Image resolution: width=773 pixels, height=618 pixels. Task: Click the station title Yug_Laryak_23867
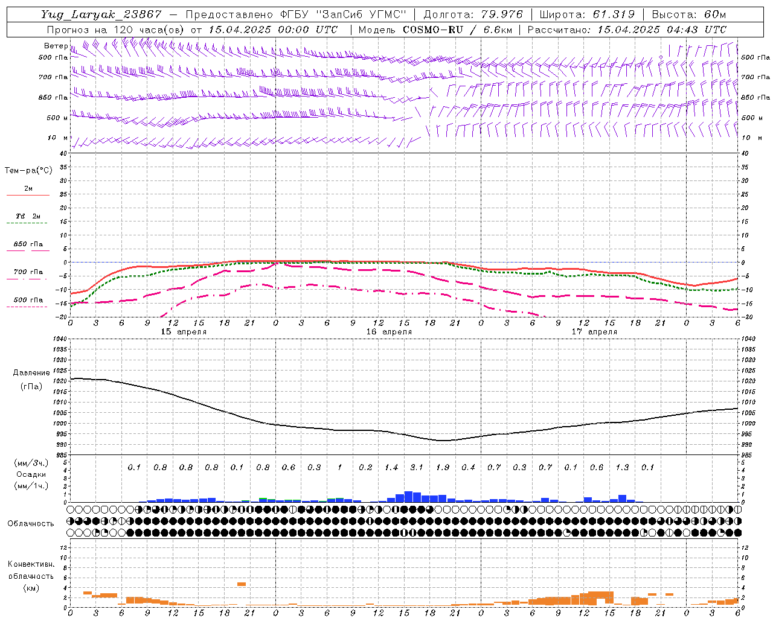tap(101, 14)
